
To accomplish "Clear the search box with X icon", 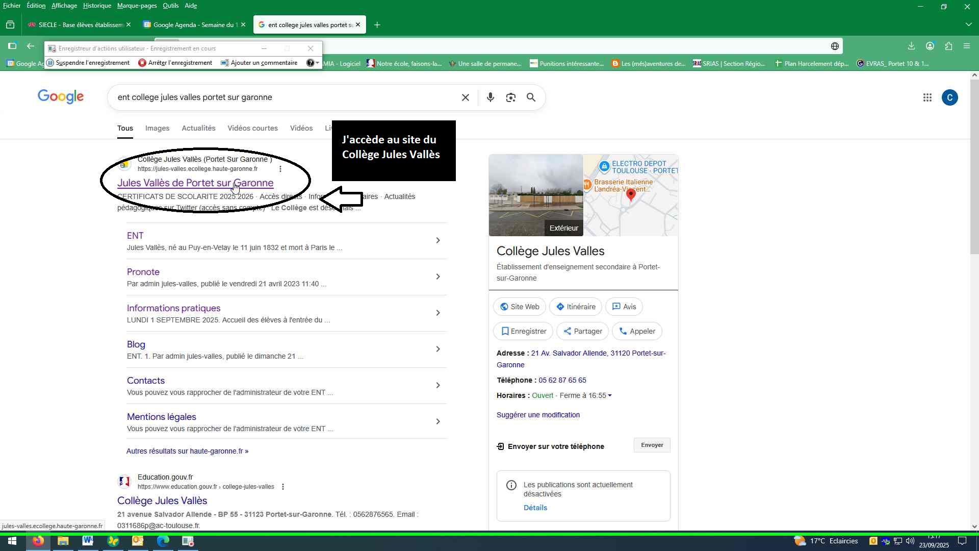I will pyautogui.click(x=465, y=97).
